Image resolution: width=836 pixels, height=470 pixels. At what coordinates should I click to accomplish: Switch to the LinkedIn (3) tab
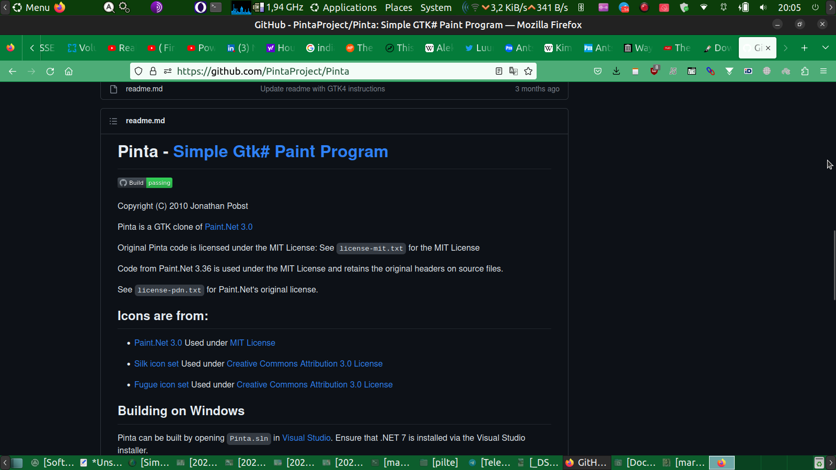[241, 48]
